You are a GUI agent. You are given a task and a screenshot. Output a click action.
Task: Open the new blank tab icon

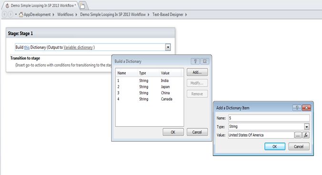click(83, 6)
